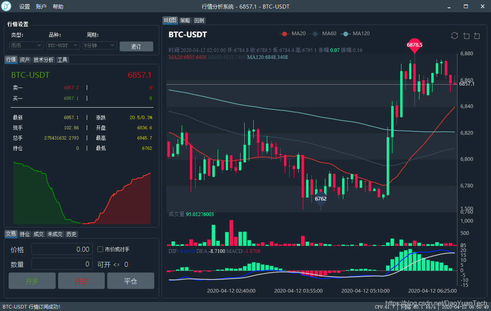This screenshot has height=311, width=491.
Task: Refresh the chart with the circular arrows icon
Action: (x=455, y=36)
